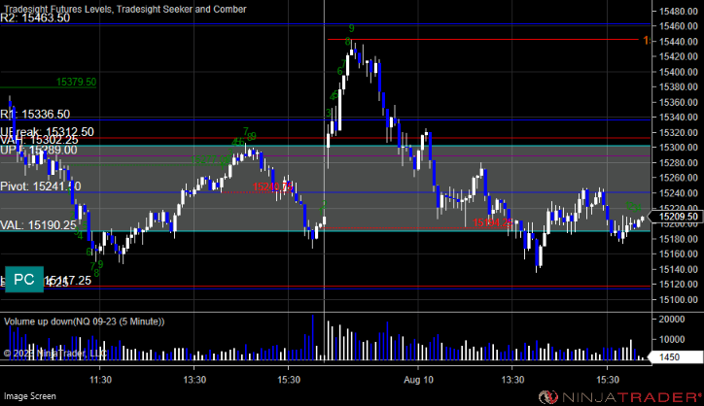Image resolution: width=704 pixels, height=406 pixels.
Task: Click the 15:30 label preceding Aug 10
Action: click(x=289, y=380)
